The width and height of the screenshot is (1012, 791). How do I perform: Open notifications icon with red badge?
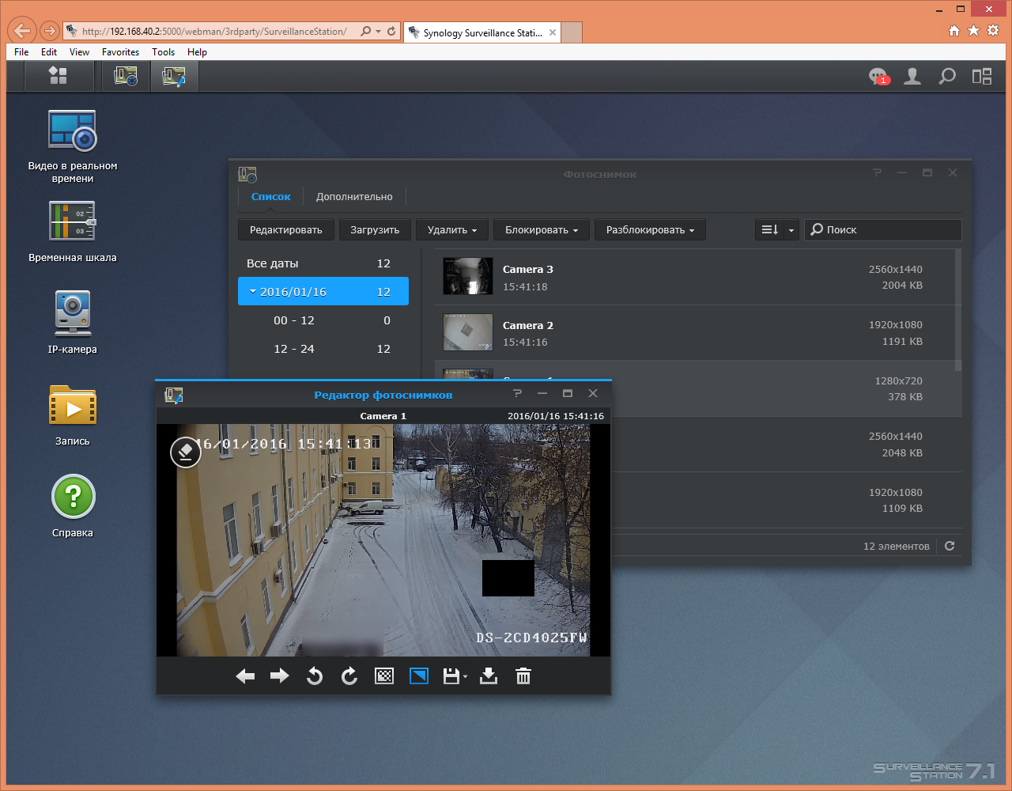point(878,76)
